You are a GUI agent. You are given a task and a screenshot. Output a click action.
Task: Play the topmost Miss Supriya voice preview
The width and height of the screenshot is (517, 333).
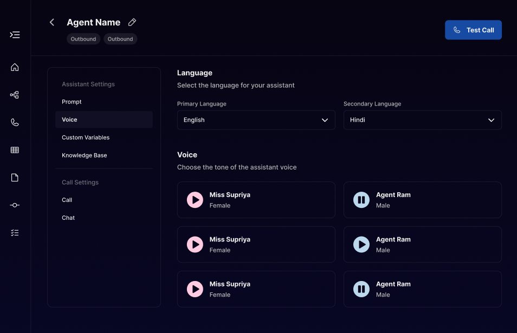click(195, 200)
